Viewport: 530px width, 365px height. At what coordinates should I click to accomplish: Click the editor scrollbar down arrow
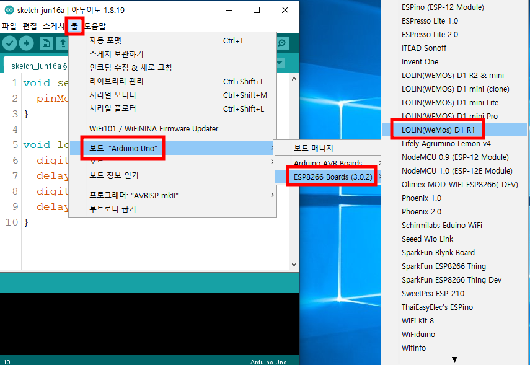point(294,264)
